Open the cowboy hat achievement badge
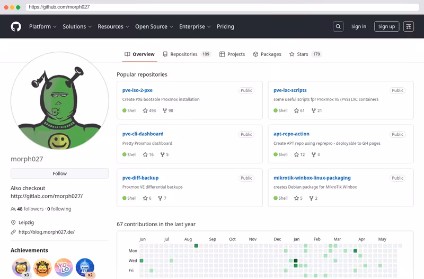This screenshot has width=424, height=279. (x=42, y=267)
